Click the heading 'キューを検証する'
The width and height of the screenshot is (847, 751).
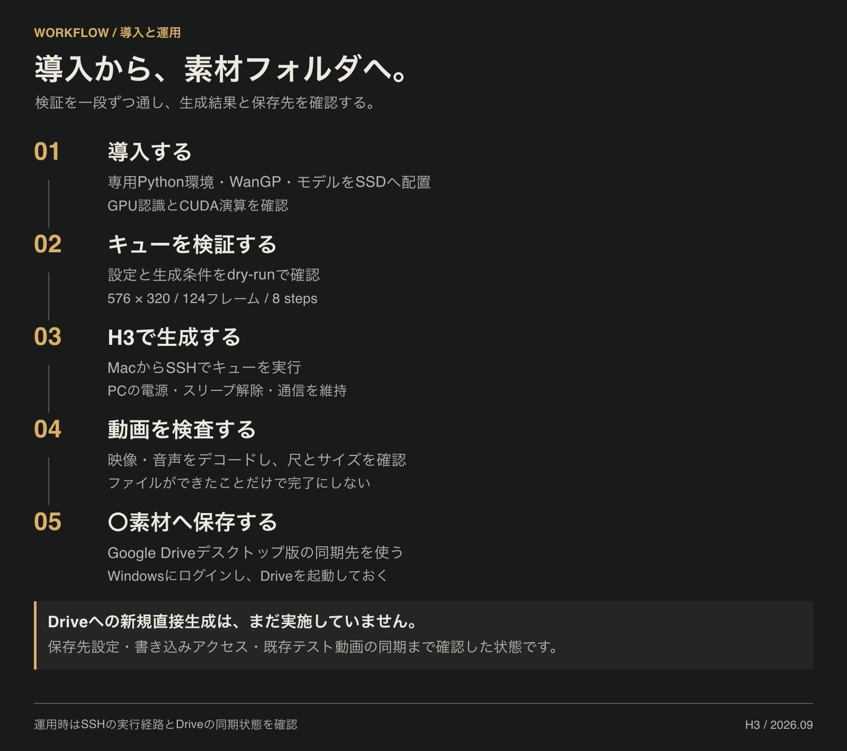coord(192,244)
